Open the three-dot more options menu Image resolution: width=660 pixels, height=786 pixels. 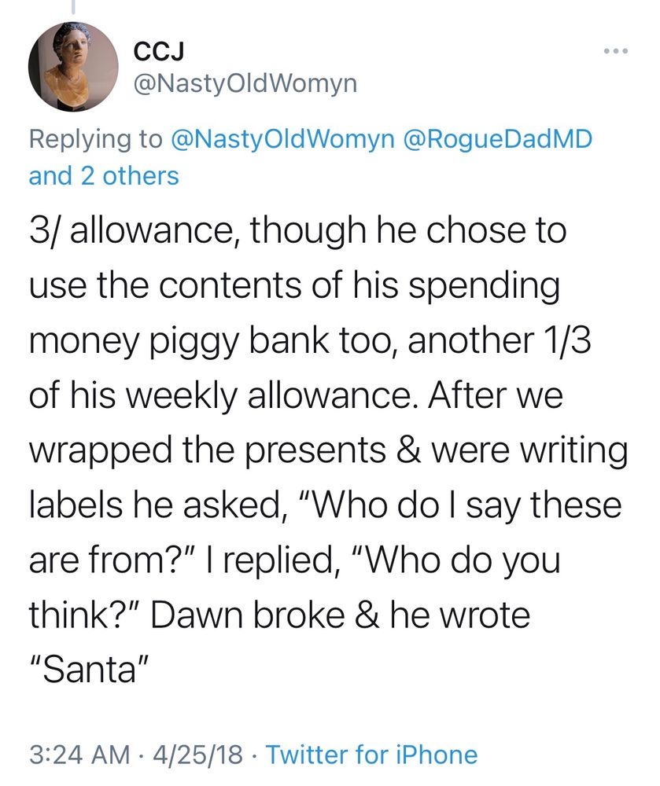point(614,53)
